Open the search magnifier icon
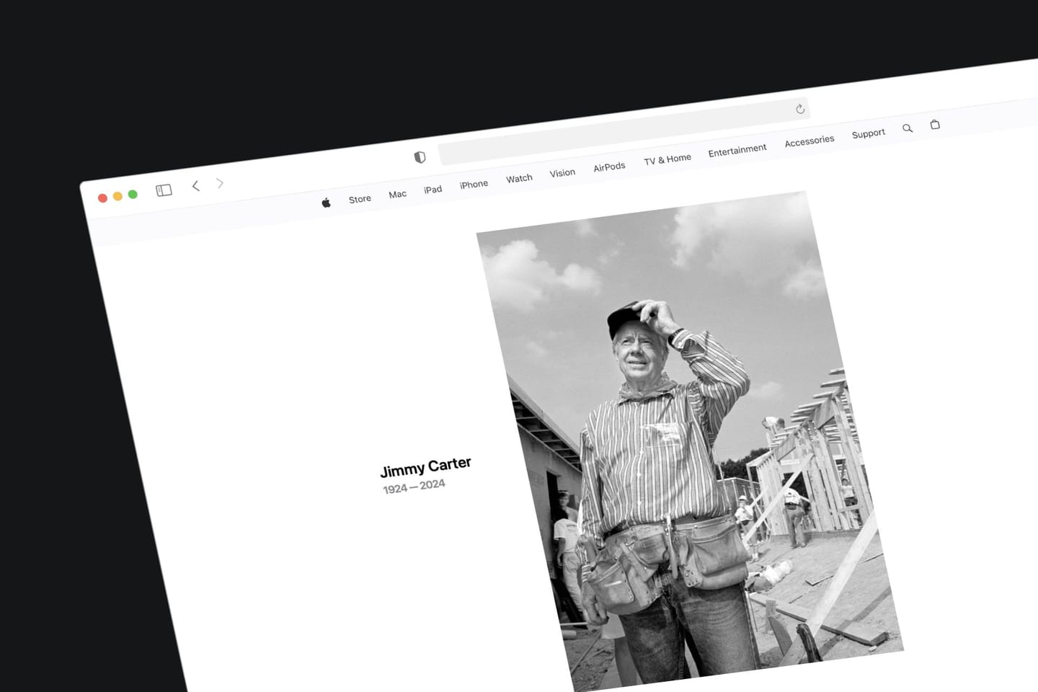 pos(908,128)
